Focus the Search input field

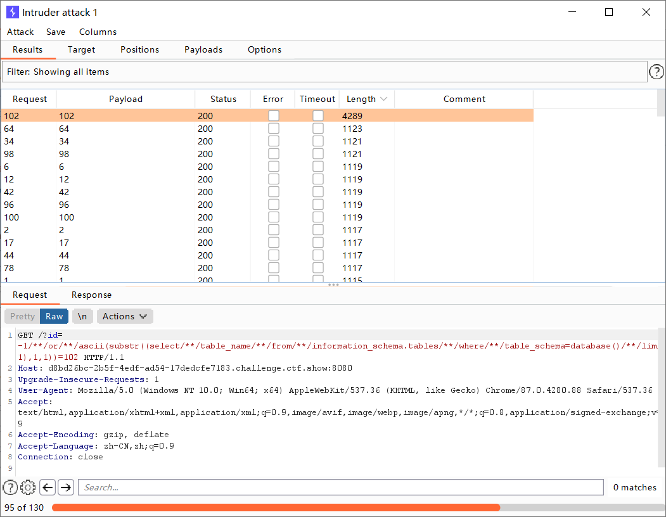coord(341,487)
